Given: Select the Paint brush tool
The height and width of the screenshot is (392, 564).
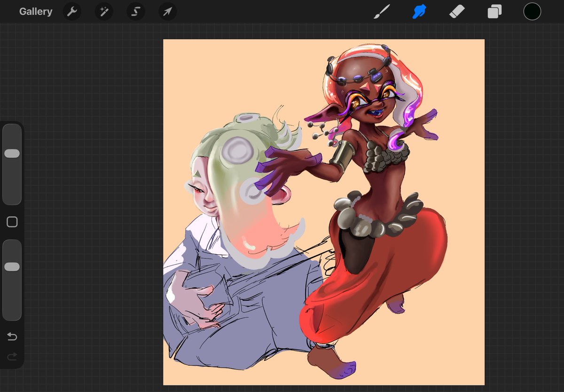Looking at the screenshot, I should [x=382, y=12].
